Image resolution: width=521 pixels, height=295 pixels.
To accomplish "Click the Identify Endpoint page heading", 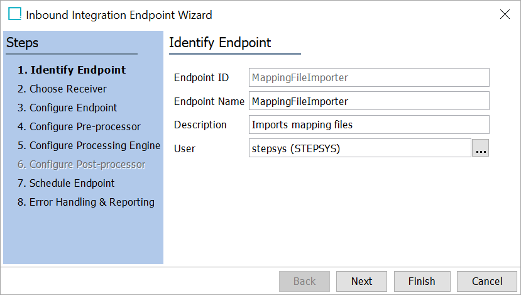I will [x=220, y=43].
